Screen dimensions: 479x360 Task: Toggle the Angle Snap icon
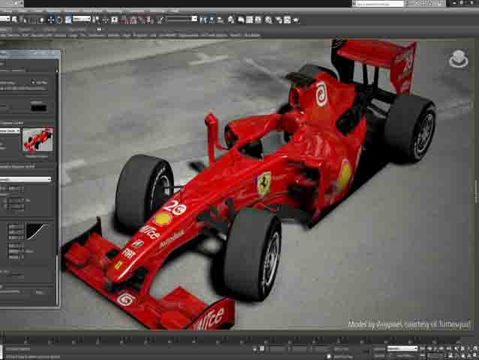coord(133,20)
